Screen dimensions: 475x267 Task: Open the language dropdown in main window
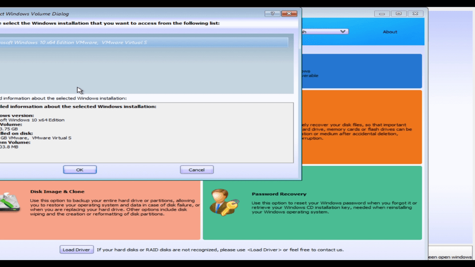[325, 32]
